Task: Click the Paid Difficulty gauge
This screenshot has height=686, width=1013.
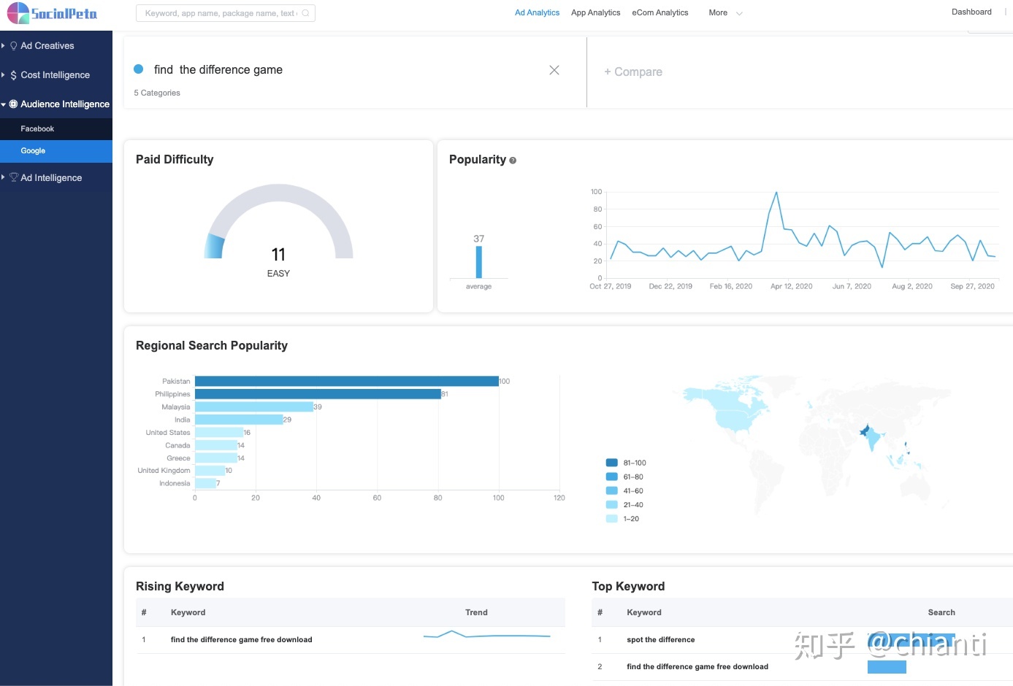Action: pos(278,221)
